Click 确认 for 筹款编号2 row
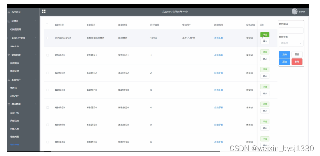The image size is (320, 156). [x=265, y=76]
